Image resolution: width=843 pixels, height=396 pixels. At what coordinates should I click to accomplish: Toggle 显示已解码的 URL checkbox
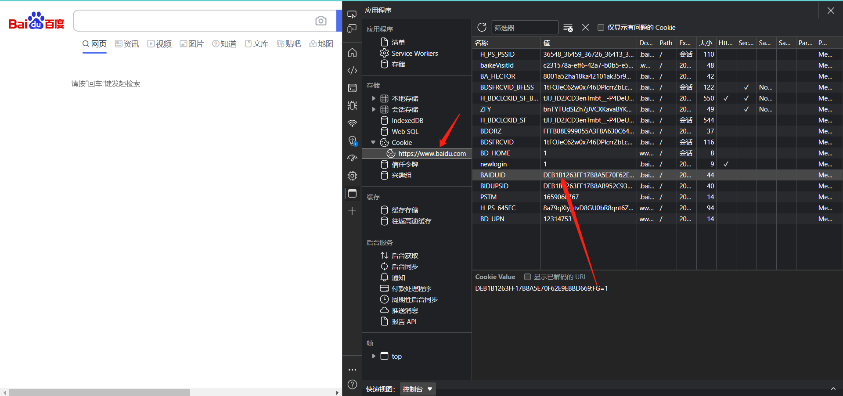[x=527, y=277]
